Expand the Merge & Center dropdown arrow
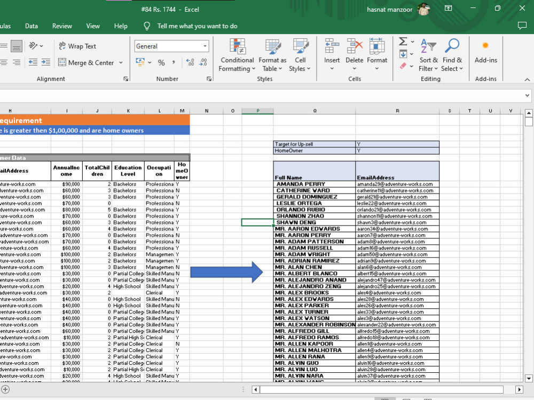The image size is (534, 400). click(121, 62)
